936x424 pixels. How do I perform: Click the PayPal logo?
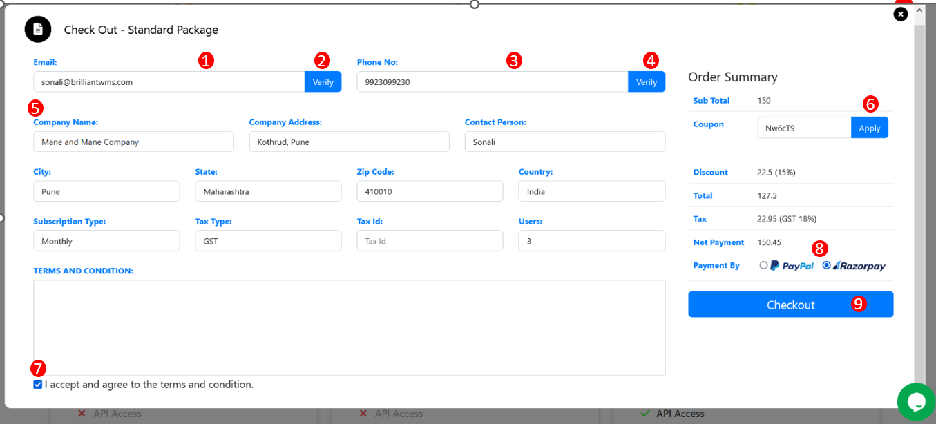[792, 266]
